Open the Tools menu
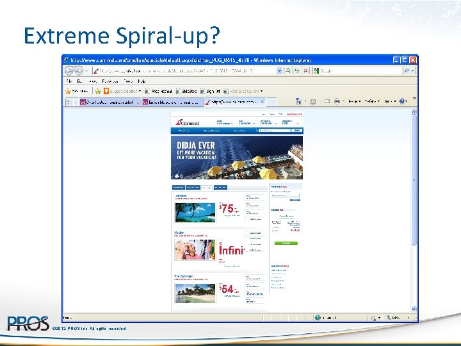Viewport: 461px width, 346px height. (x=128, y=81)
